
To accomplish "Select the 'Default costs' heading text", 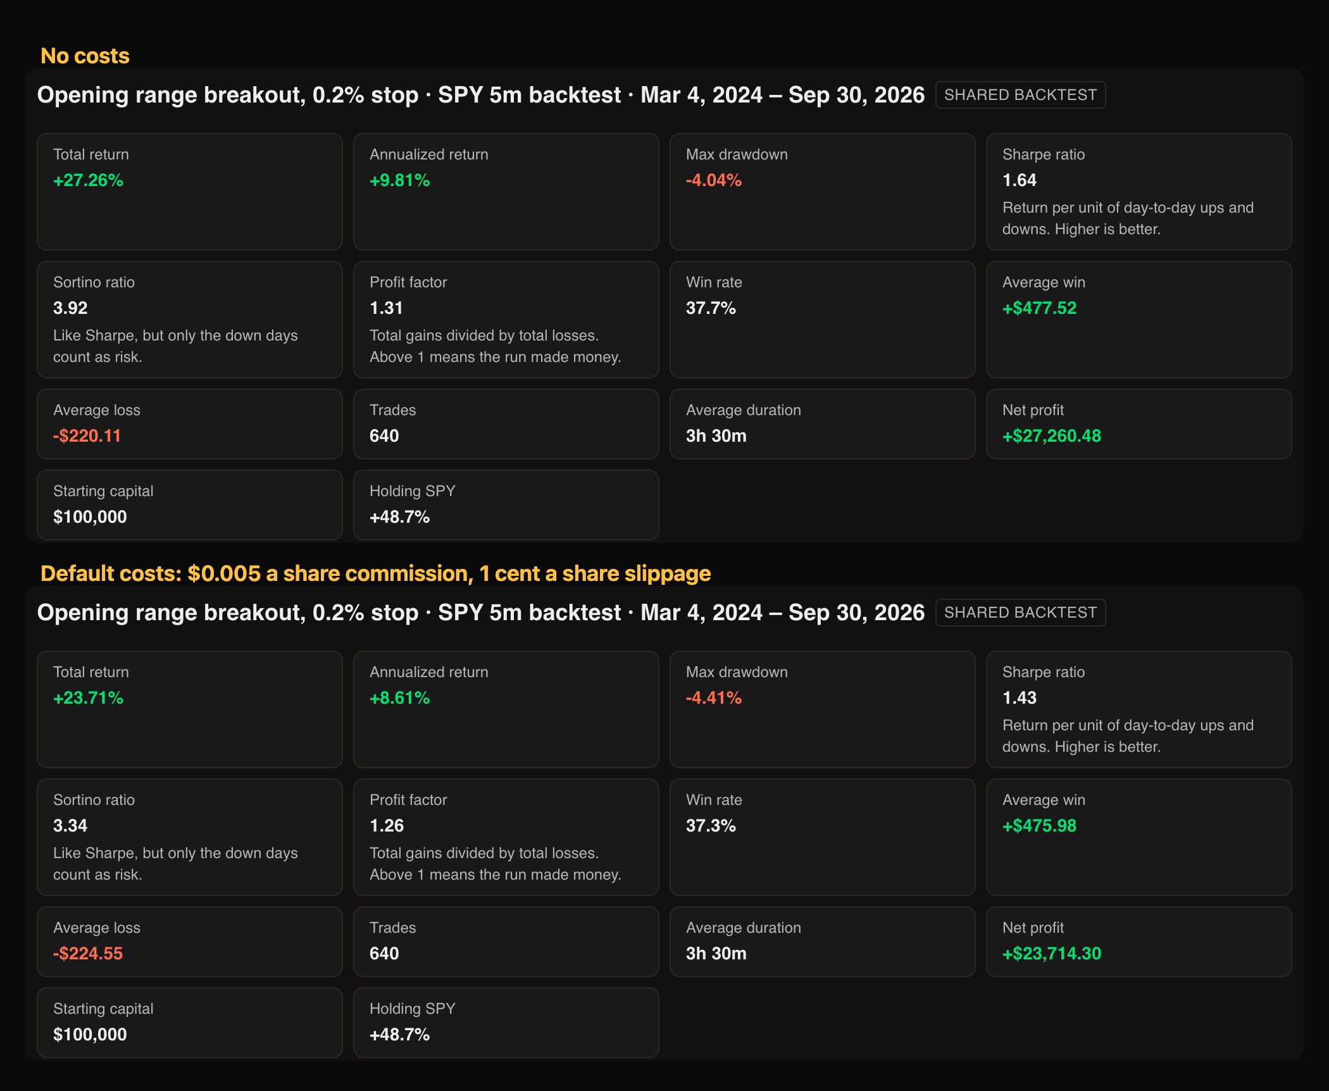I will 375,573.
